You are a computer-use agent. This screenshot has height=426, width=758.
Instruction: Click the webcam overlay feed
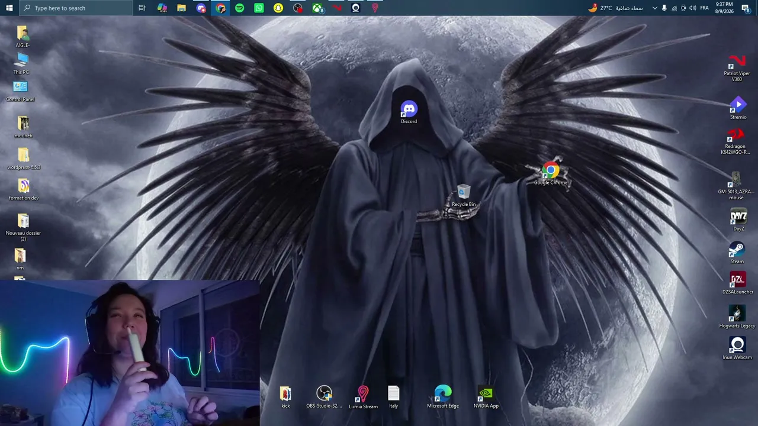click(x=130, y=353)
